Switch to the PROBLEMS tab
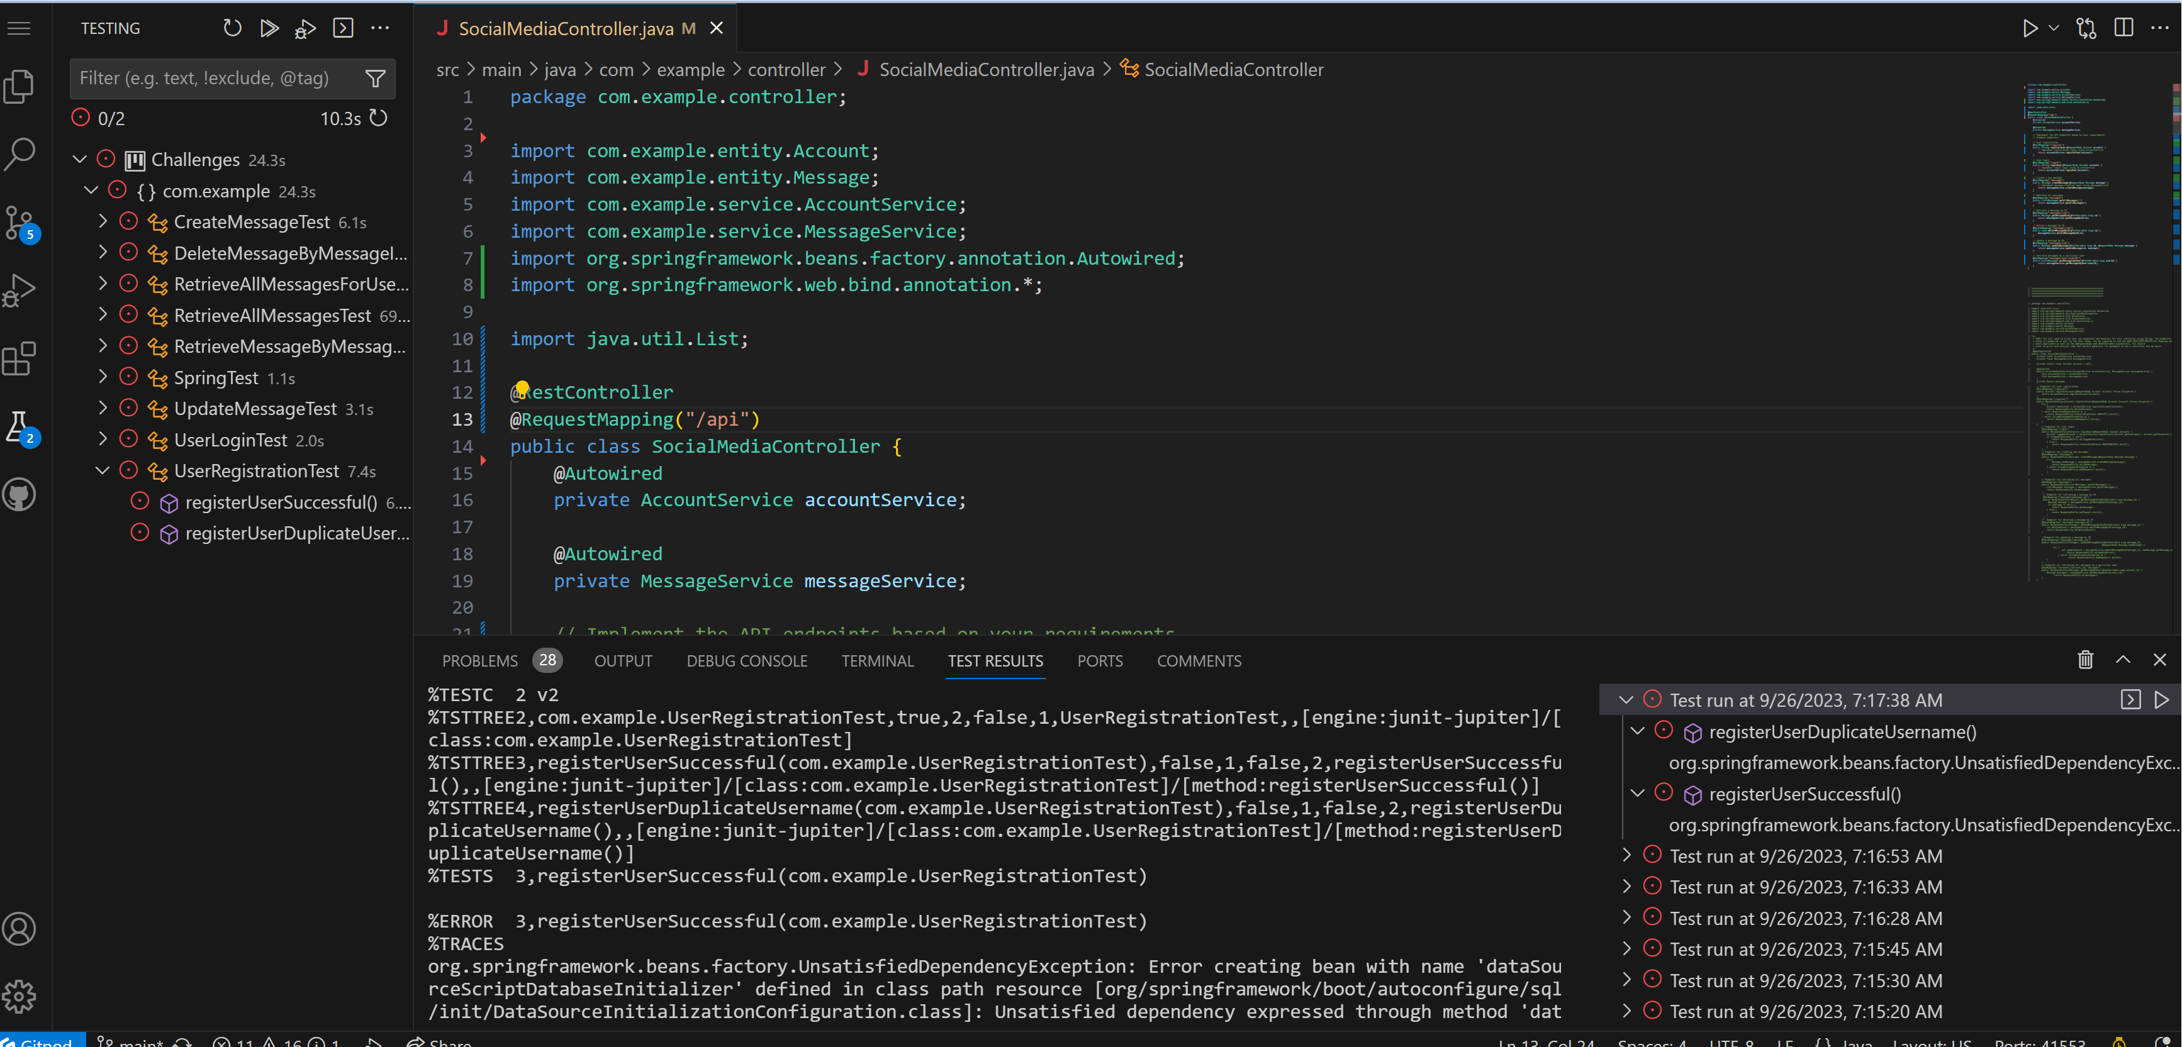 pos(479,660)
